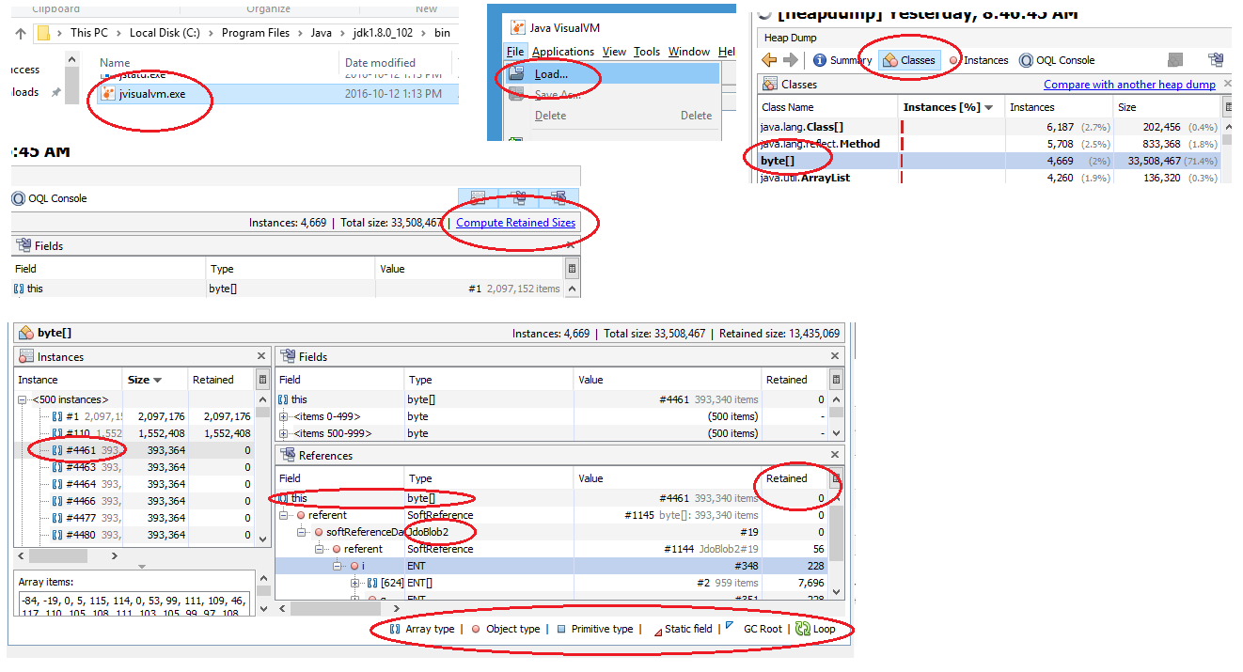Click the Loop legend icon
The width and height of the screenshot is (1243, 672).
click(x=802, y=629)
